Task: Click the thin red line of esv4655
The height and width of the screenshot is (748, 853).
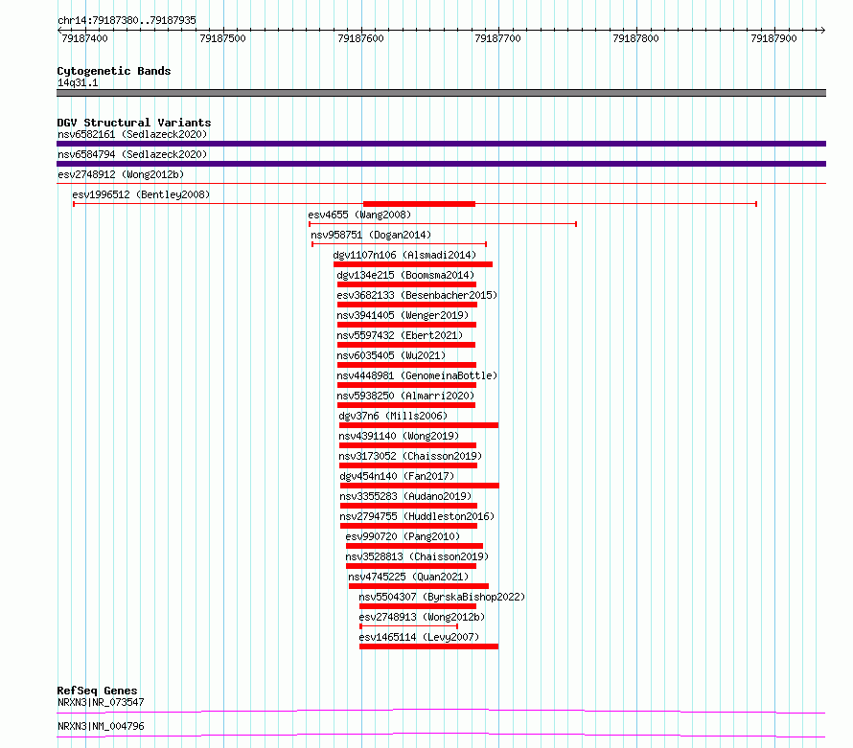Action: pyautogui.click(x=442, y=224)
